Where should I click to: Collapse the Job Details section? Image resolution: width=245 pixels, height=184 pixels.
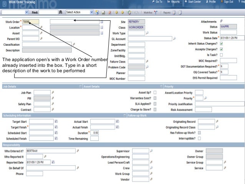tap(81, 86)
